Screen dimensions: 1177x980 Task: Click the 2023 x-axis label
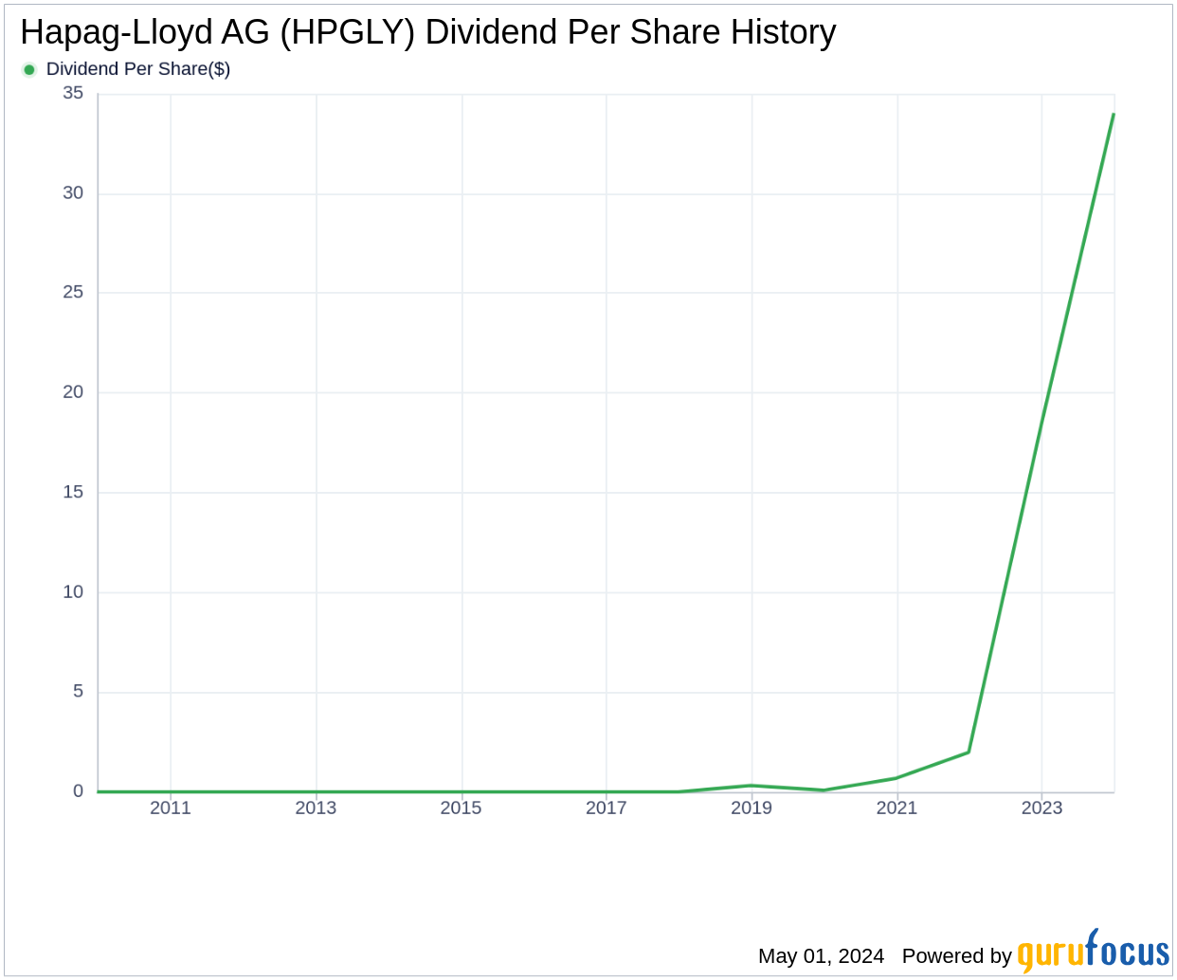click(1041, 808)
